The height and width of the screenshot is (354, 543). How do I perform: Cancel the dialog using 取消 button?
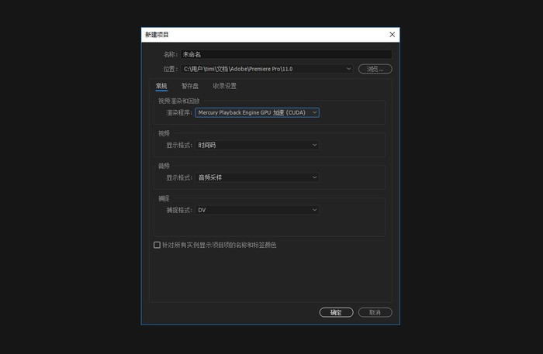tap(375, 312)
